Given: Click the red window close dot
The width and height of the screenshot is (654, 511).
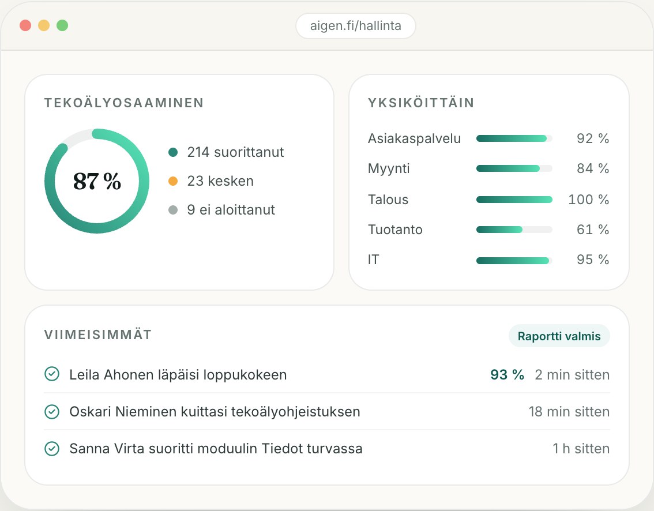Looking at the screenshot, I should (25, 25).
